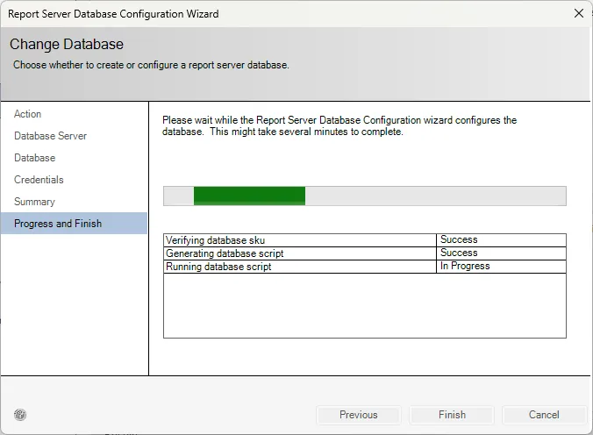
Task: Click the 'Change Database' heading
Action: pos(67,44)
